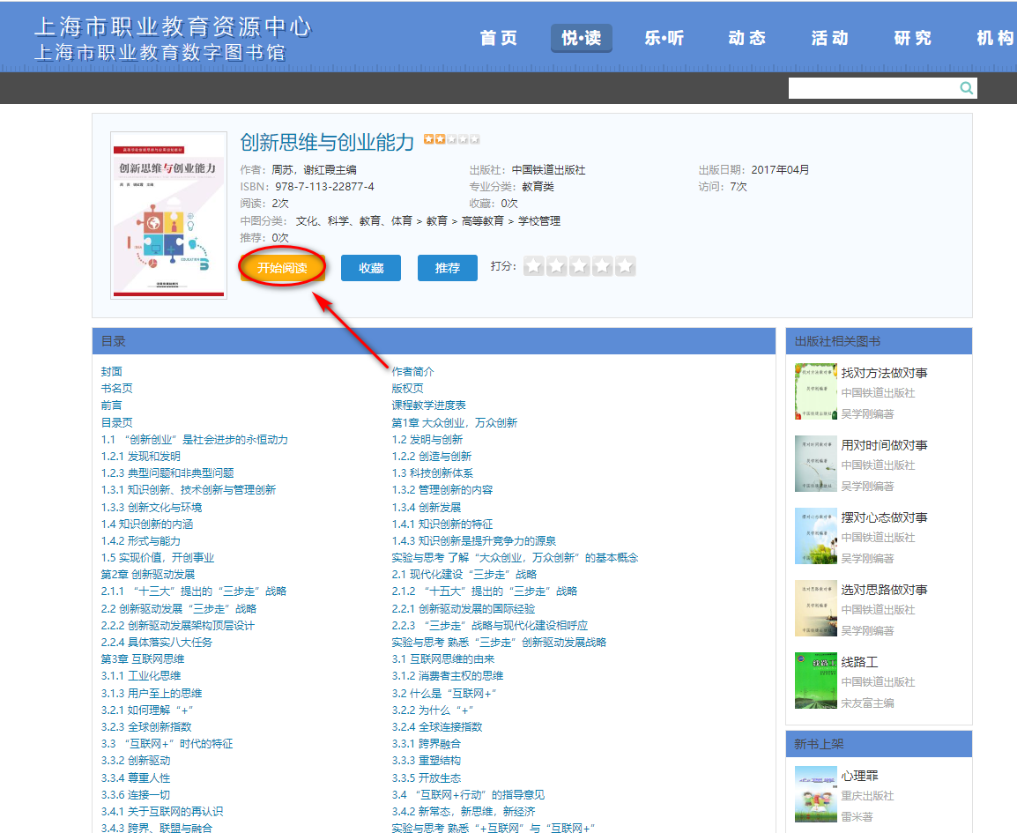Rate the book one star
Image resolution: width=1017 pixels, height=833 pixels.
[533, 266]
